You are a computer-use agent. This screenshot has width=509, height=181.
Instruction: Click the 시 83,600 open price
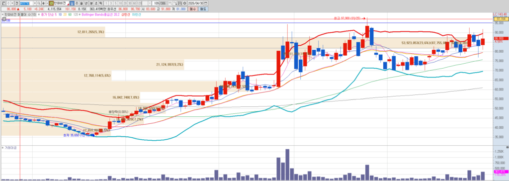click(x=148, y=9)
